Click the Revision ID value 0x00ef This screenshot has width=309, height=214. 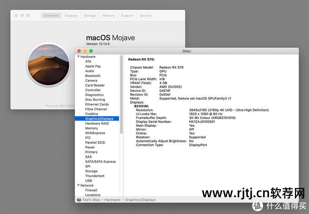pos(165,95)
